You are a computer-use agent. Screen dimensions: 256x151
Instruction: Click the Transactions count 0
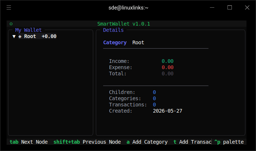point(154,105)
